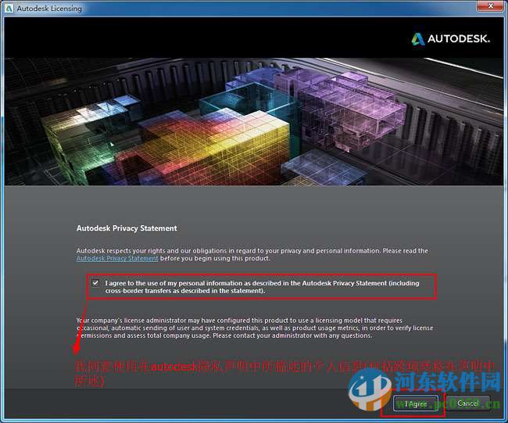Click the "Autodesk Privacy Statement" heading text
Viewport: 508px width, 423px height.
(x=127, y=228)
